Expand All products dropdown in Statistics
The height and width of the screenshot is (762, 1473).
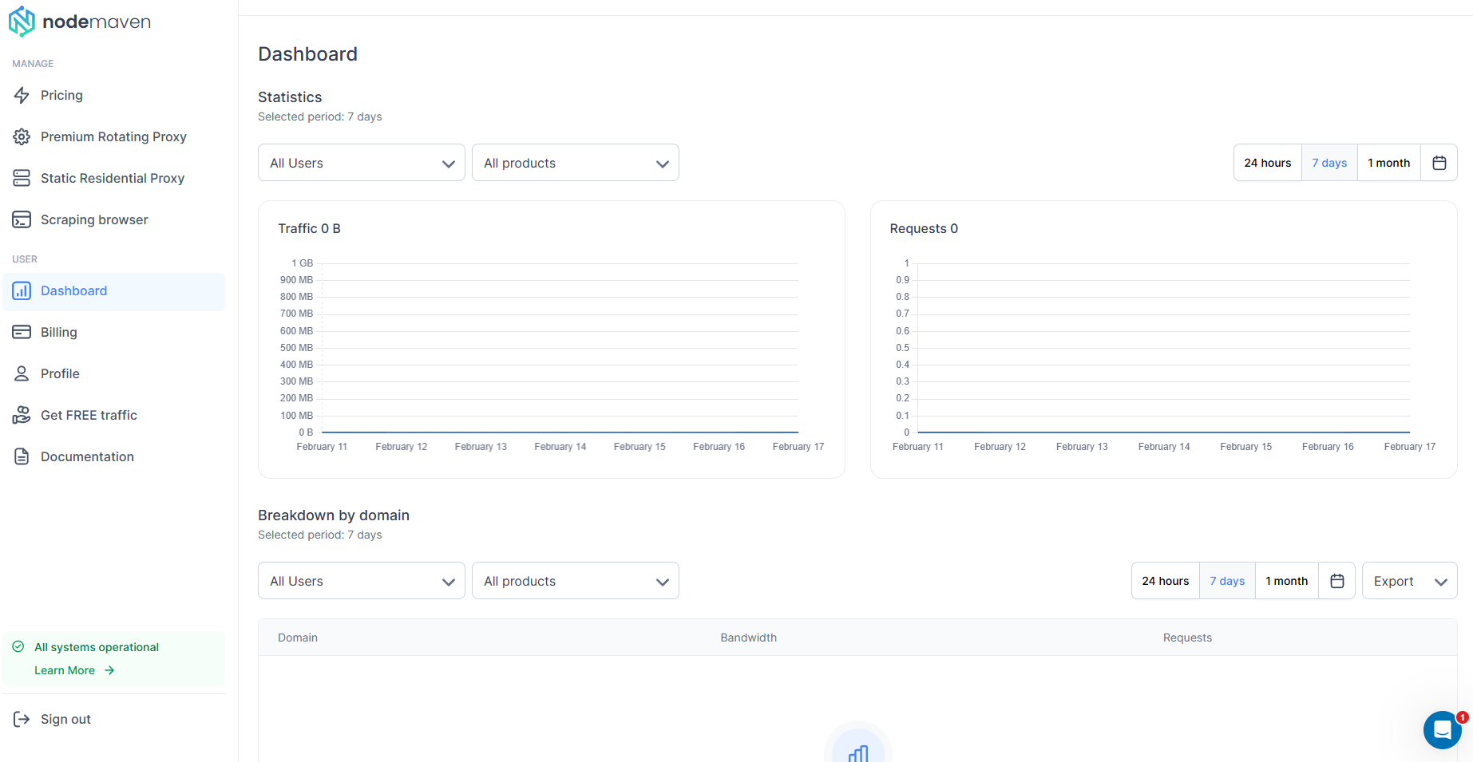pos(575,163)
